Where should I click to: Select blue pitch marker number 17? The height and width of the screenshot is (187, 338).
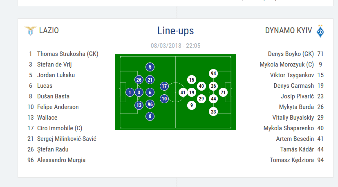click(164, 86)
